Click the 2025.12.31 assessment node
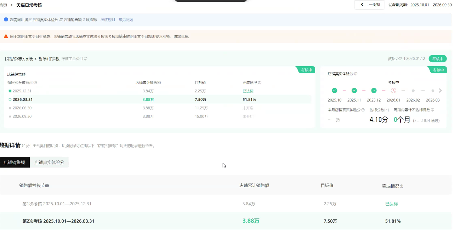This screenshot has width=460, height=235. (22, 91)
